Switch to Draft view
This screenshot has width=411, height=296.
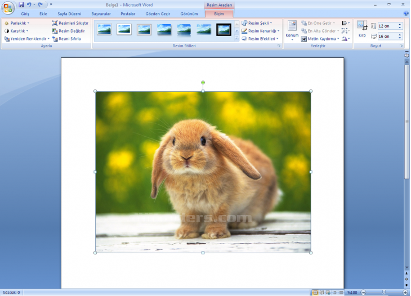coord(341,292)
